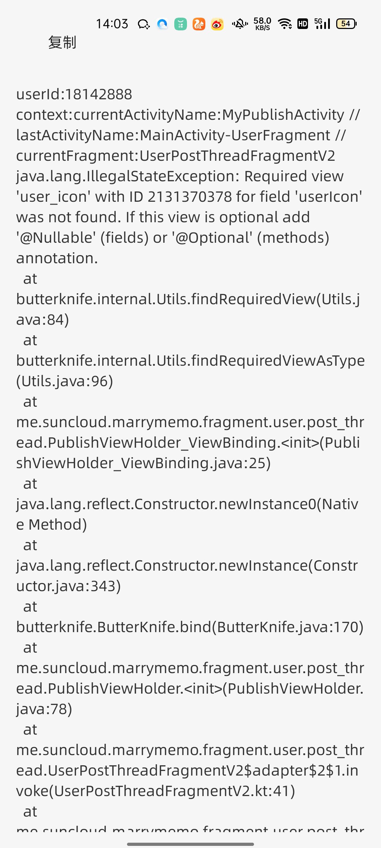Tap the butterknife.ButterKnife.bind stack trace line

(190, 627)
